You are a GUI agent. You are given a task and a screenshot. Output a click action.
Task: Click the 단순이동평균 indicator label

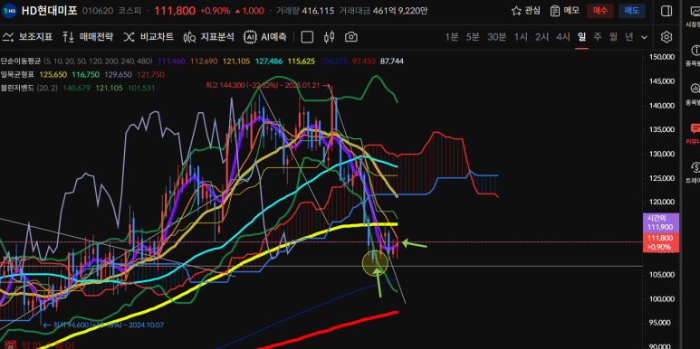click(21, 61)
